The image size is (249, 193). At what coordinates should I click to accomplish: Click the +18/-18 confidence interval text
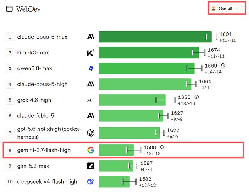pyautogui.click(x=187, y=103)
